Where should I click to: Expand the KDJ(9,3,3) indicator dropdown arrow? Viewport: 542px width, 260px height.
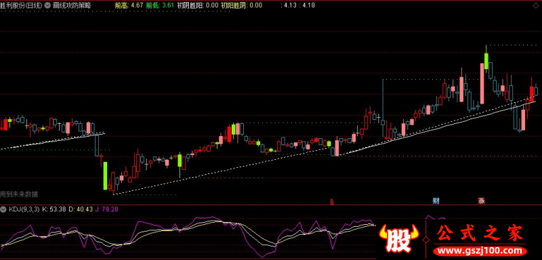click(x=4, y=209)
